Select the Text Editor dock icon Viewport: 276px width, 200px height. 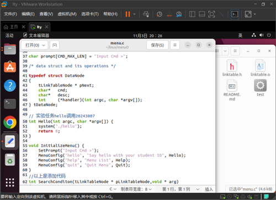10,141
